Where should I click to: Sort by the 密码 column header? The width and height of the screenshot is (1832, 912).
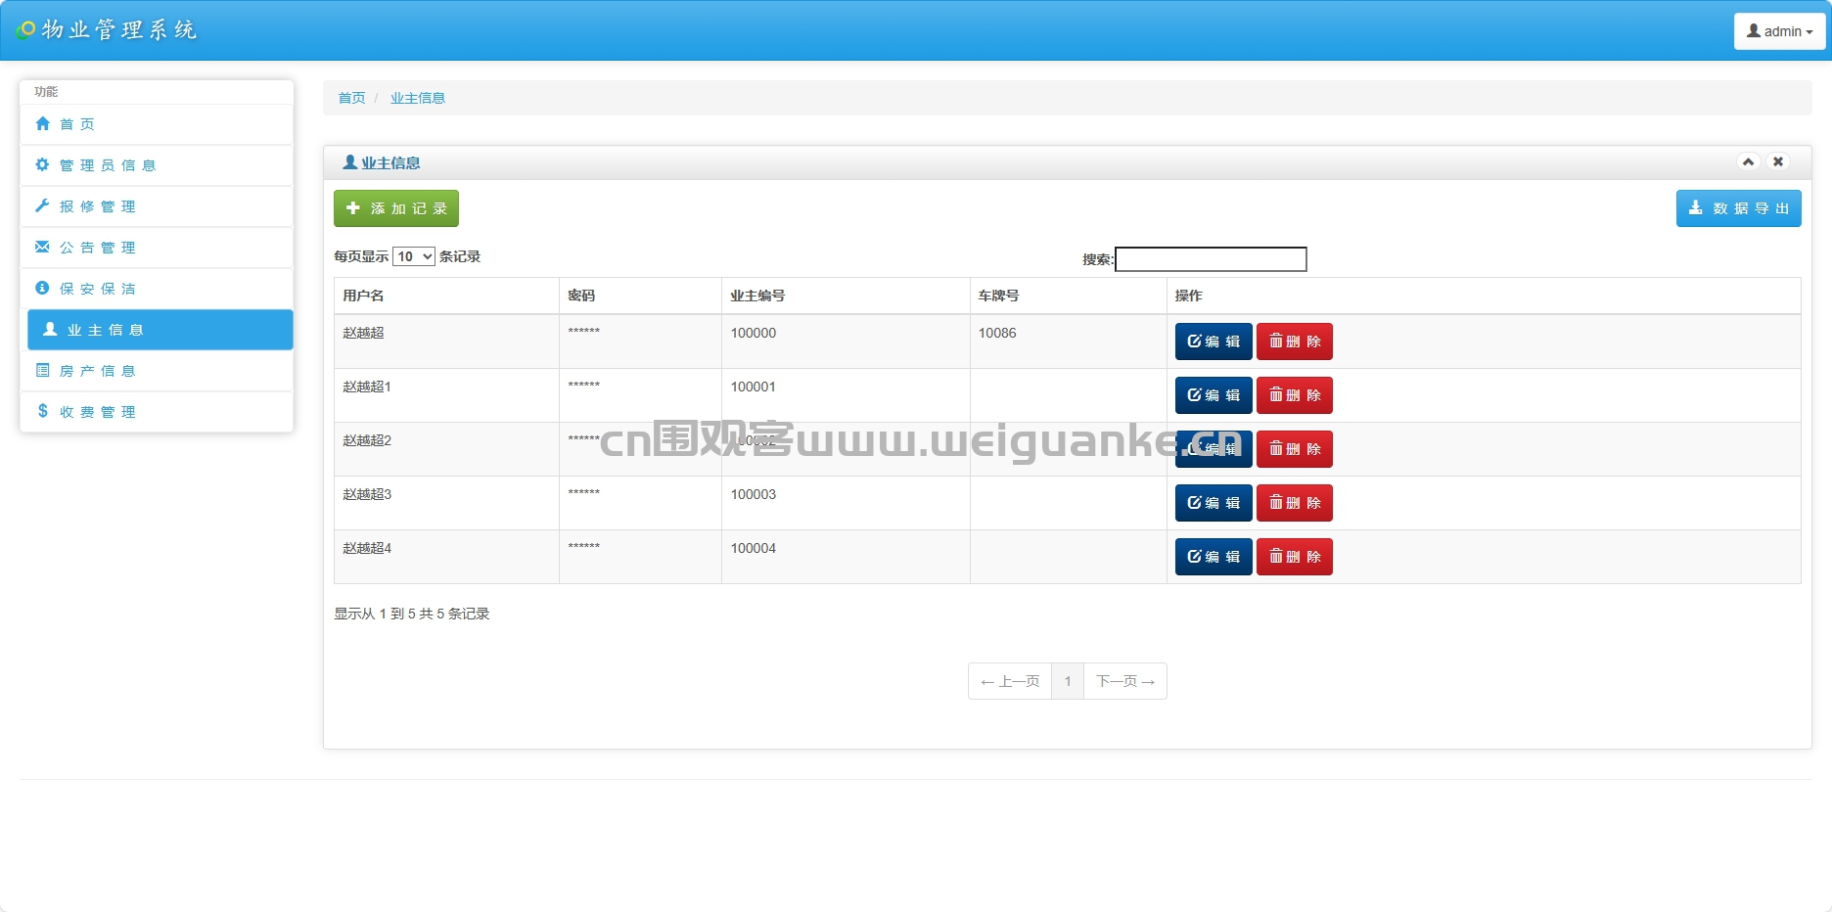point(640,296)
